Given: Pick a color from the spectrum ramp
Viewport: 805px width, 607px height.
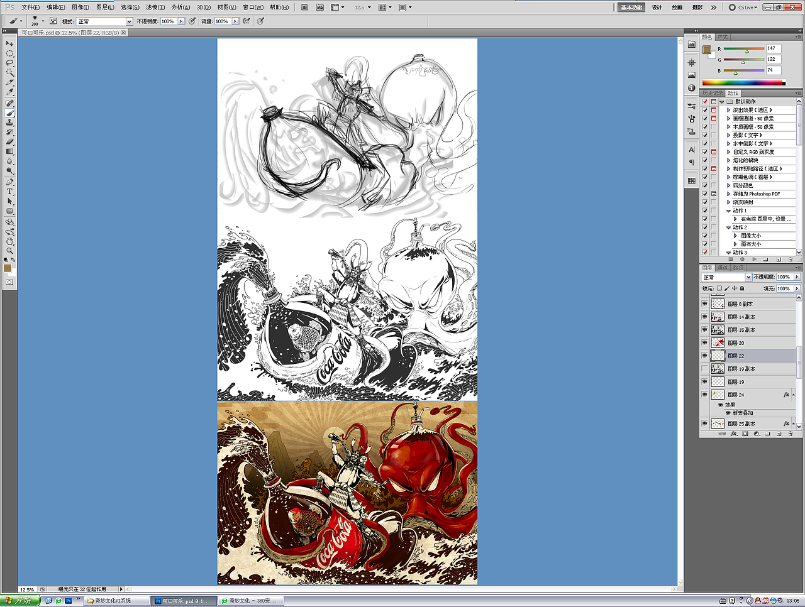Looking at the screenshot, I should pos(744,82).
